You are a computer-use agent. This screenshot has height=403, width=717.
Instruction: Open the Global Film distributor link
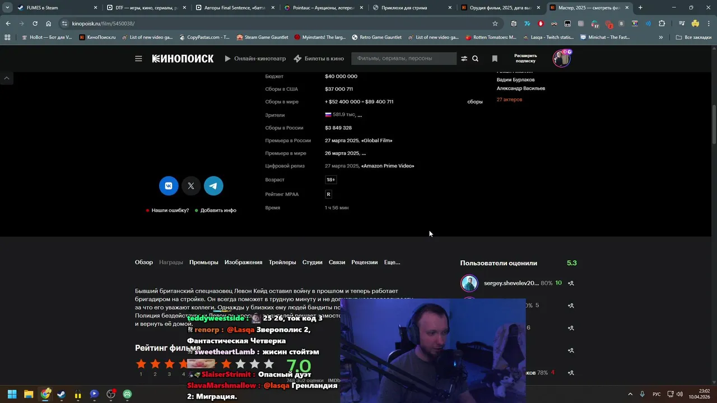pos(376,140)
